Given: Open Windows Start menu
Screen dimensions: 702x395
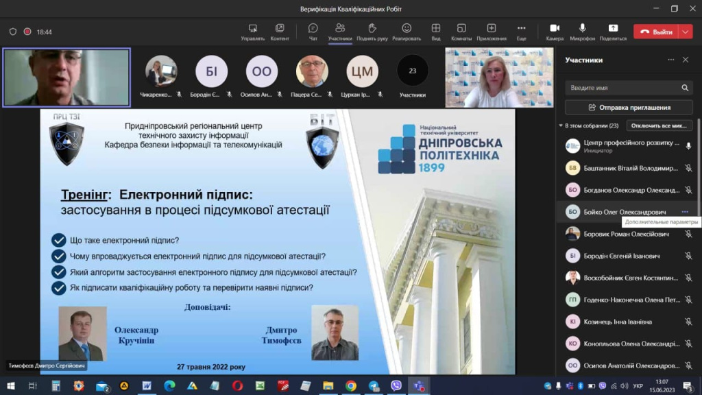Looking at the screenshot, I should point(11,385).
